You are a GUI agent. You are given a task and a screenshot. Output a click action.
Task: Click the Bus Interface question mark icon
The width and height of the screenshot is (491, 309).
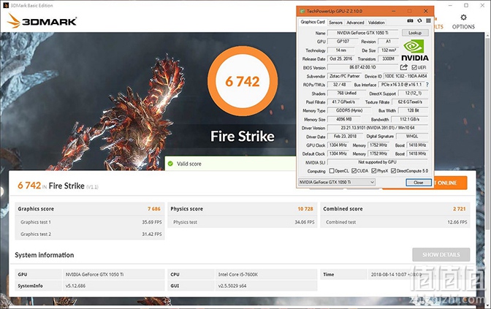427,85
